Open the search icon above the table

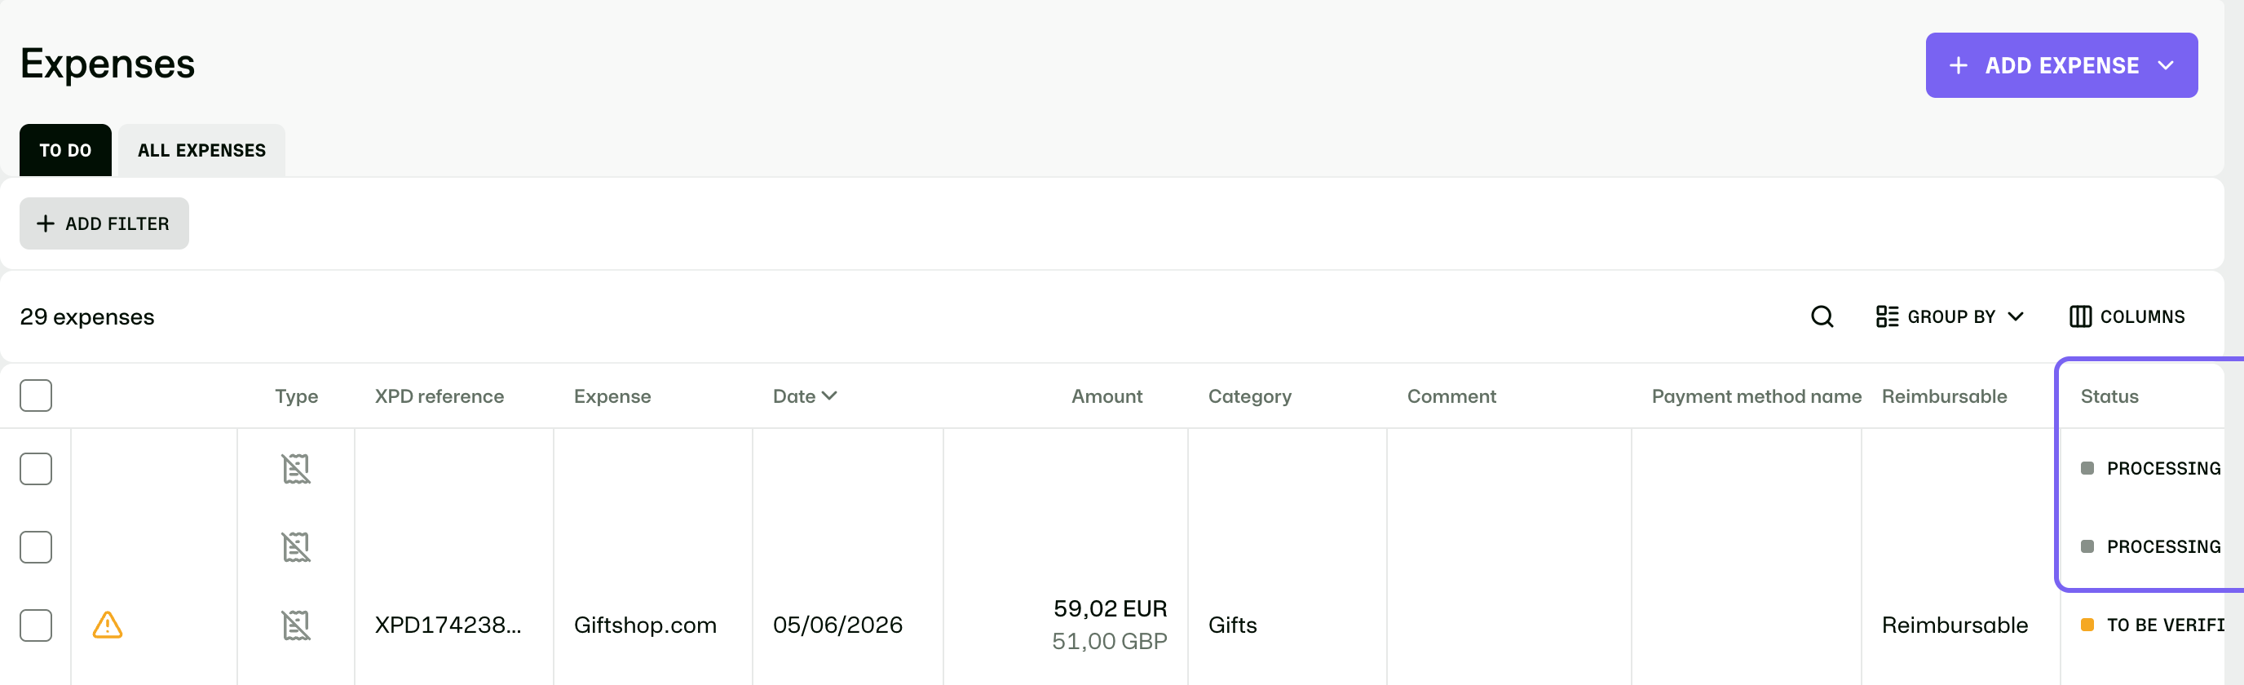pos(1822,316)
